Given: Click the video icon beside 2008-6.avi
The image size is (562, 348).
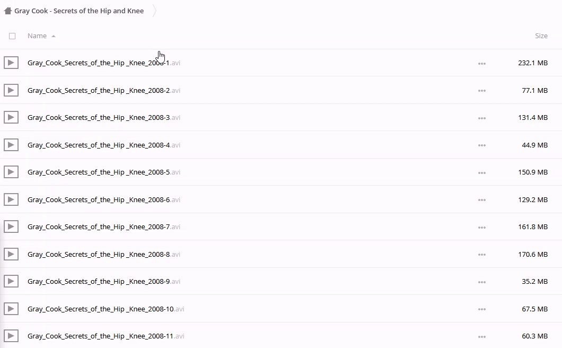Looking at the screenshot, I should 11,199.
